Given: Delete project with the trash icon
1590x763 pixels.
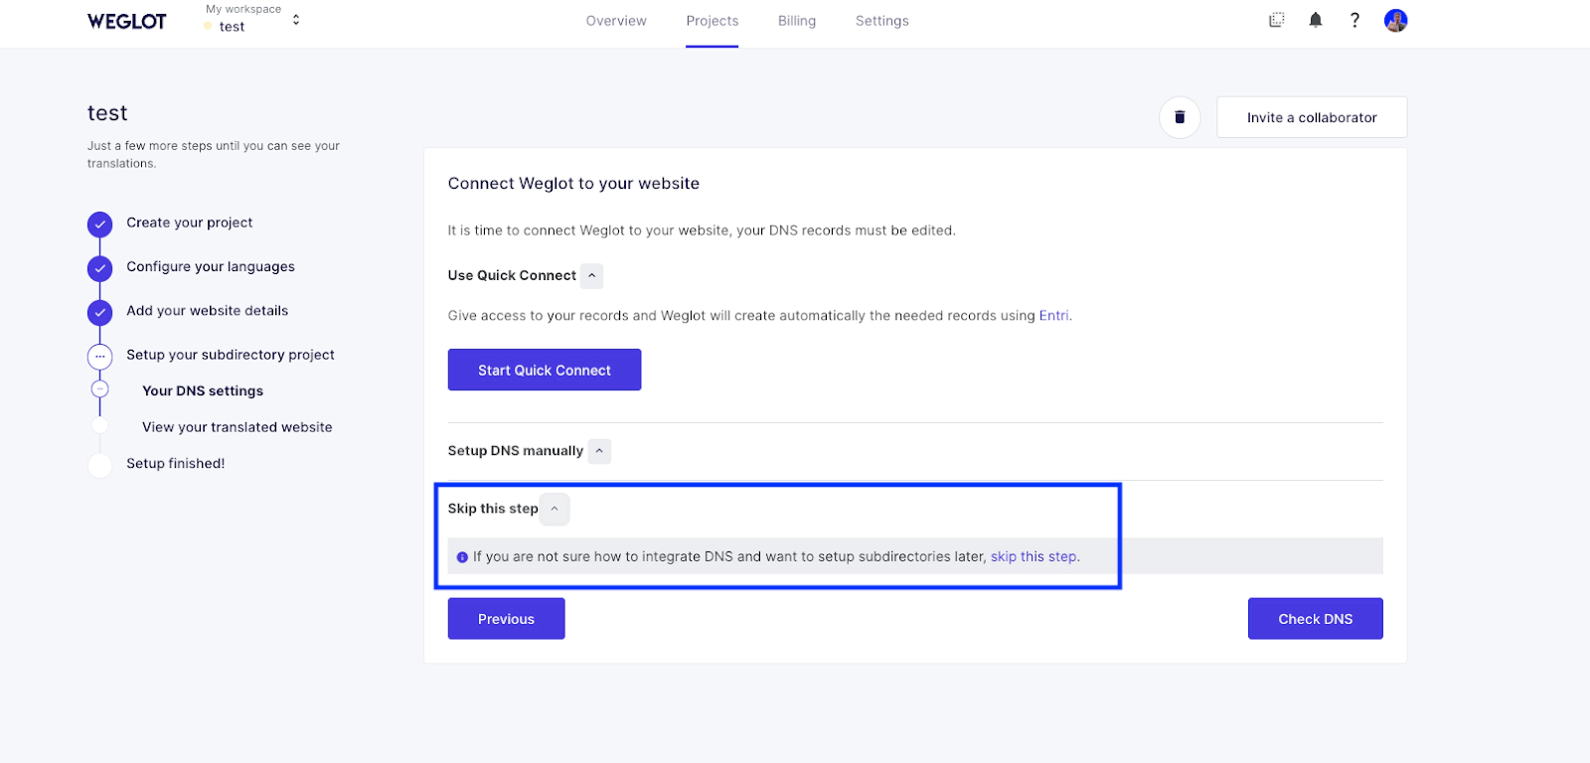Looking at the screenshot, I should 1180,117.
